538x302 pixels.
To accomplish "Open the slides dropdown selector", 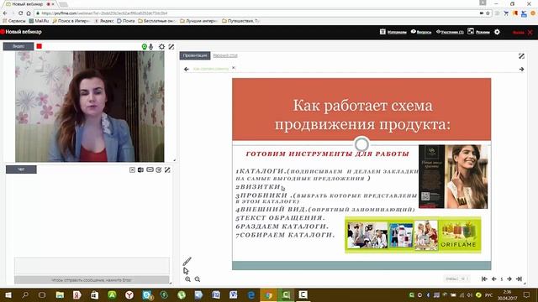I will [456, 279].
